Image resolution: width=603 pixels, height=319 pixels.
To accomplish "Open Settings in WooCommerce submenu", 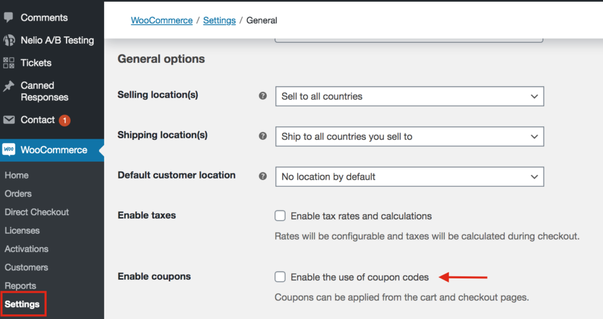I will point(22,304).
